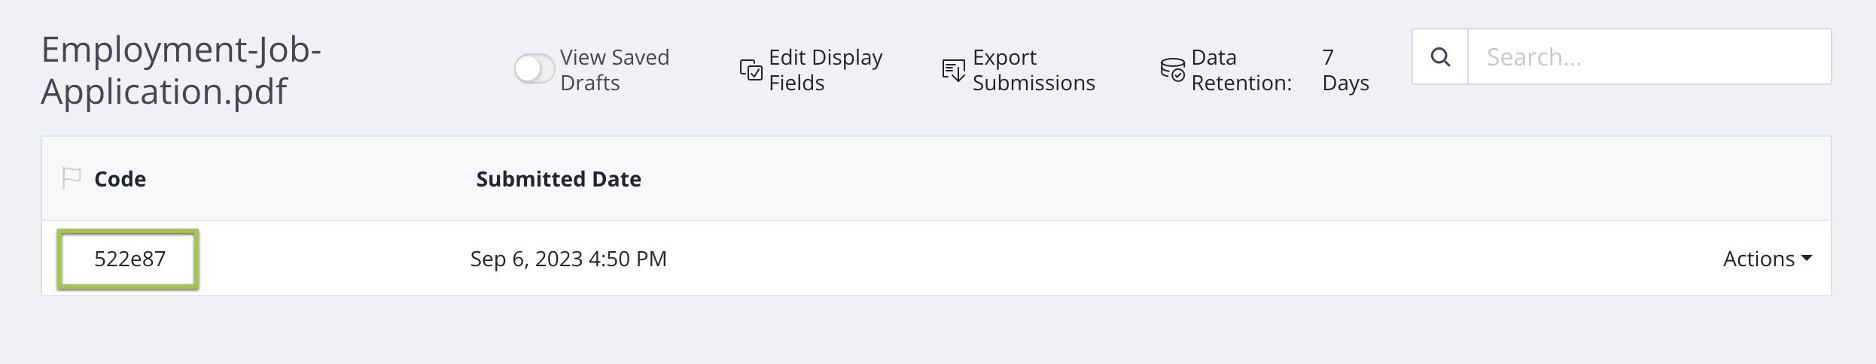This screenshot has height=364, width=1876.
Task: Toggle the View Saved Drafts switch
Action: (534, 69)
